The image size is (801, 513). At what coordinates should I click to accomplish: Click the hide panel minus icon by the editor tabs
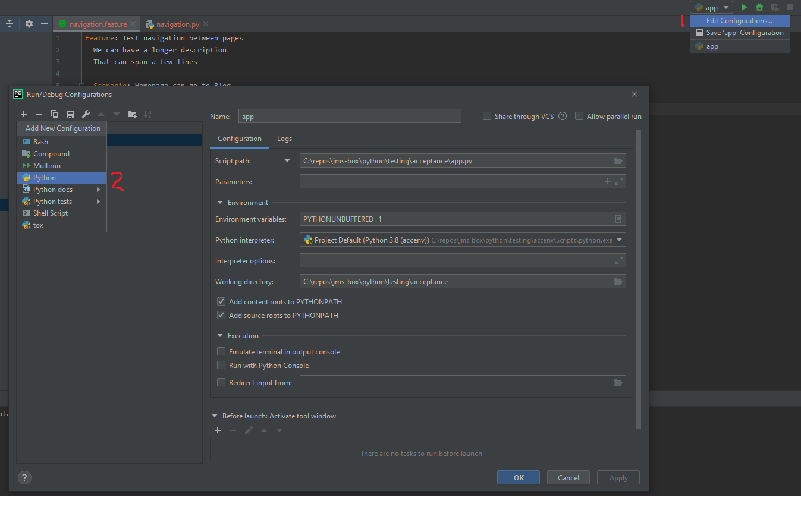[x=45, y=24]
